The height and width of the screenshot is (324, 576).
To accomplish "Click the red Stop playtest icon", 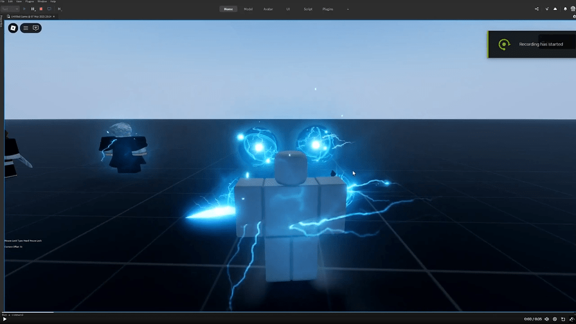I will click(x=41, y=9).
